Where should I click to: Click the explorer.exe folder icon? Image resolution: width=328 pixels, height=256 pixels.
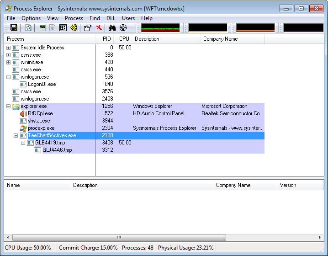pyautogui.click(x=16, y=107)
